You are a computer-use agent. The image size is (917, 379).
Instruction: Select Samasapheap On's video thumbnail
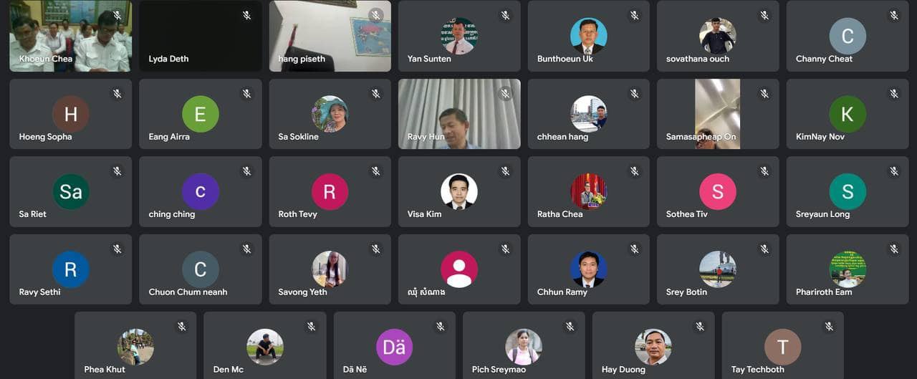click(718, 114)
